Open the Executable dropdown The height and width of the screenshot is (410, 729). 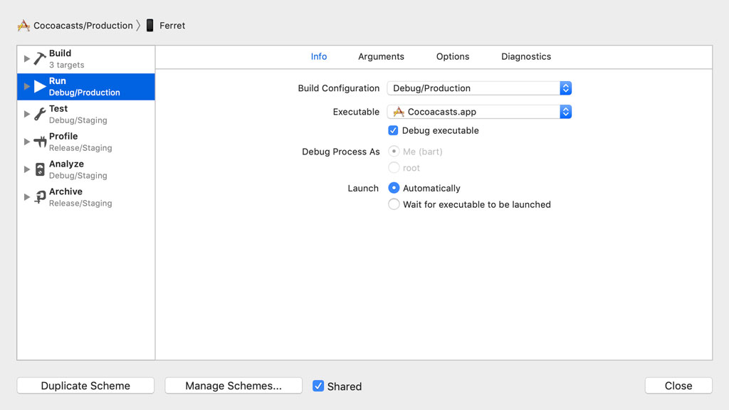pos(566,112)
